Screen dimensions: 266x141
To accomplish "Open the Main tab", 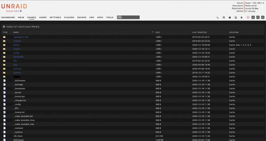I will tap(21, 18).
